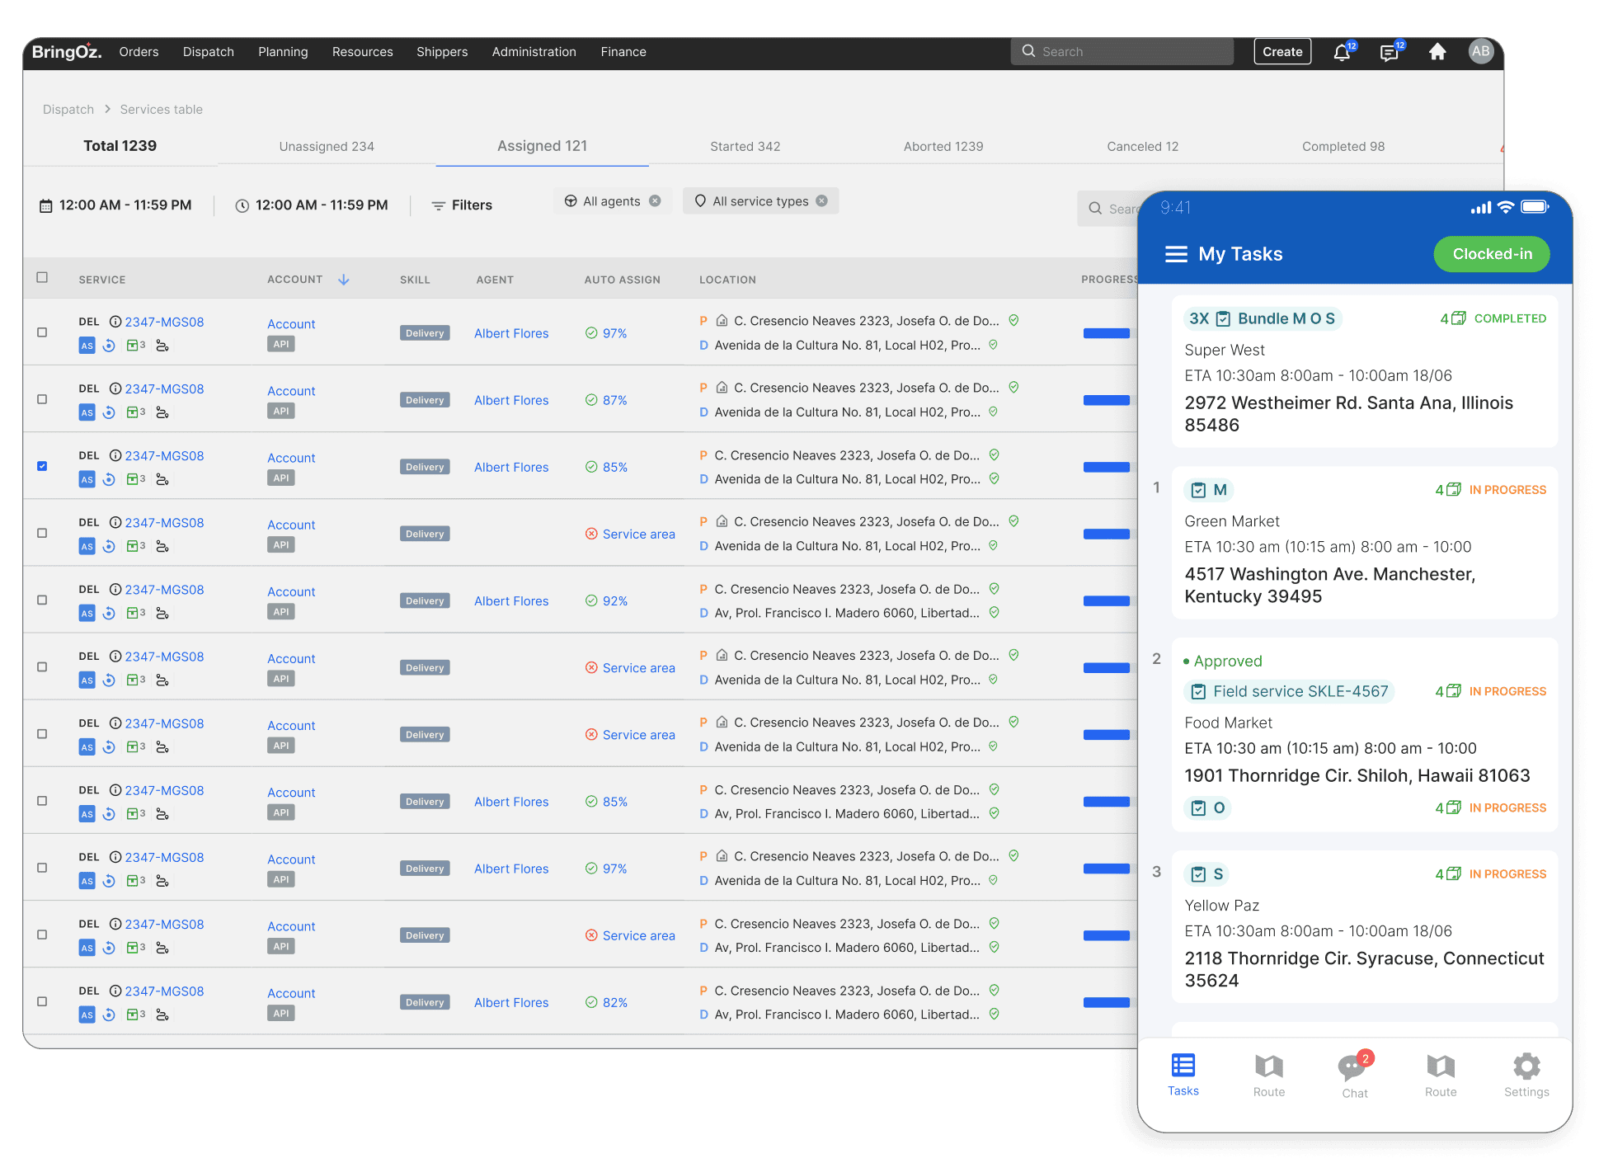
Task: Go to home via house icon
Action: pyautogui.click(x=1437, y=52)
